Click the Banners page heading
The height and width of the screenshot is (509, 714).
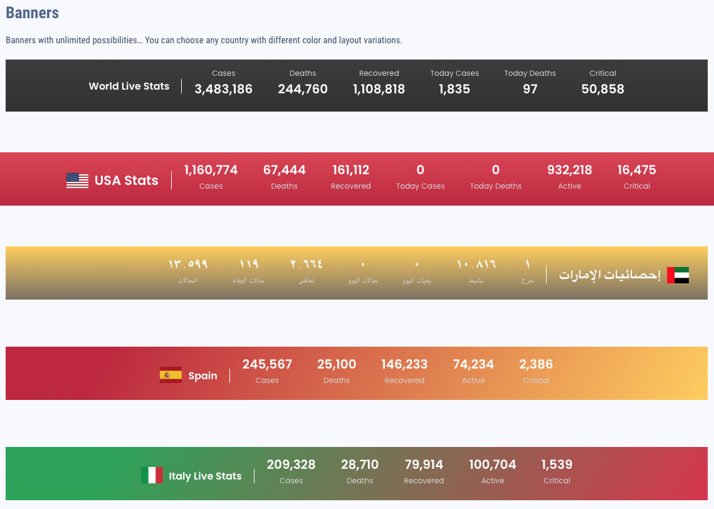point(33,13)
